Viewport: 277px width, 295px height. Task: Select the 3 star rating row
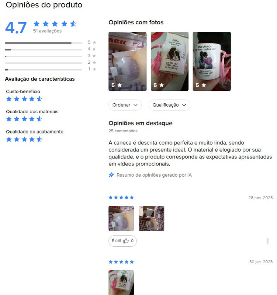[51, 56]
